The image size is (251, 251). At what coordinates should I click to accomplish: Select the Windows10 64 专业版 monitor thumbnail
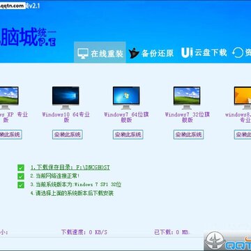click(66, 98)
